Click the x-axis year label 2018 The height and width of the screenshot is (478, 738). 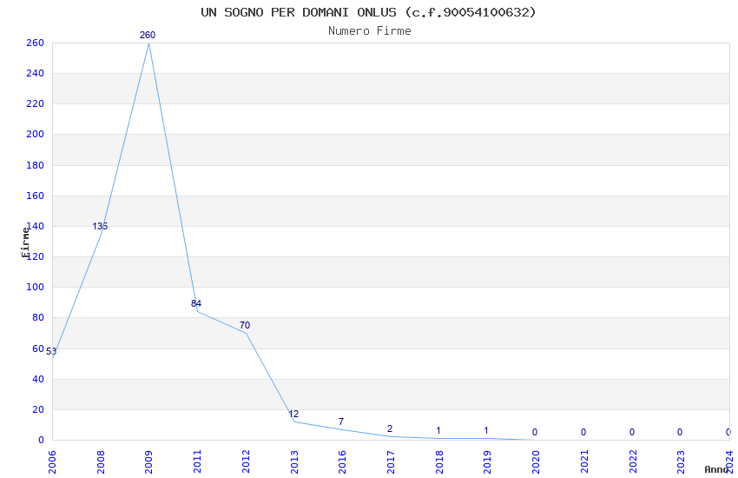tap(439, 461)
